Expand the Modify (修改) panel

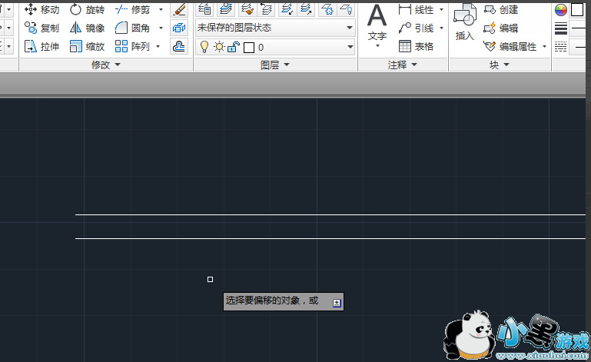(x=105, y=65)
